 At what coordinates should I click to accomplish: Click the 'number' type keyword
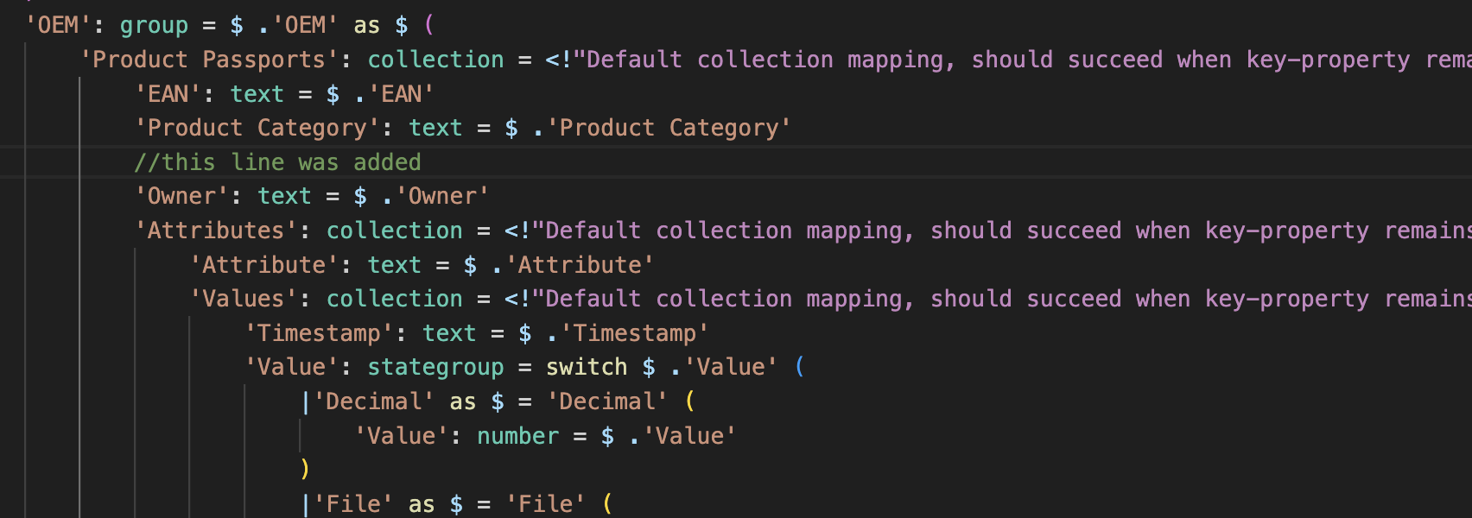pyautogui.click(x=517, y=436)
